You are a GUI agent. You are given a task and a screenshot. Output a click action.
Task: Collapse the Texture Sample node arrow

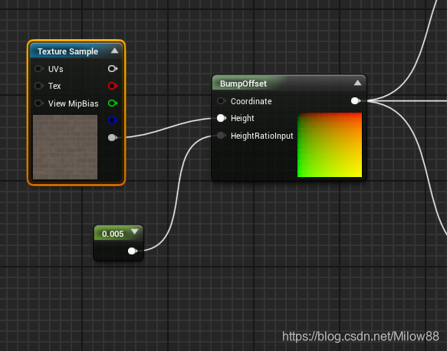tap(114, 51)
